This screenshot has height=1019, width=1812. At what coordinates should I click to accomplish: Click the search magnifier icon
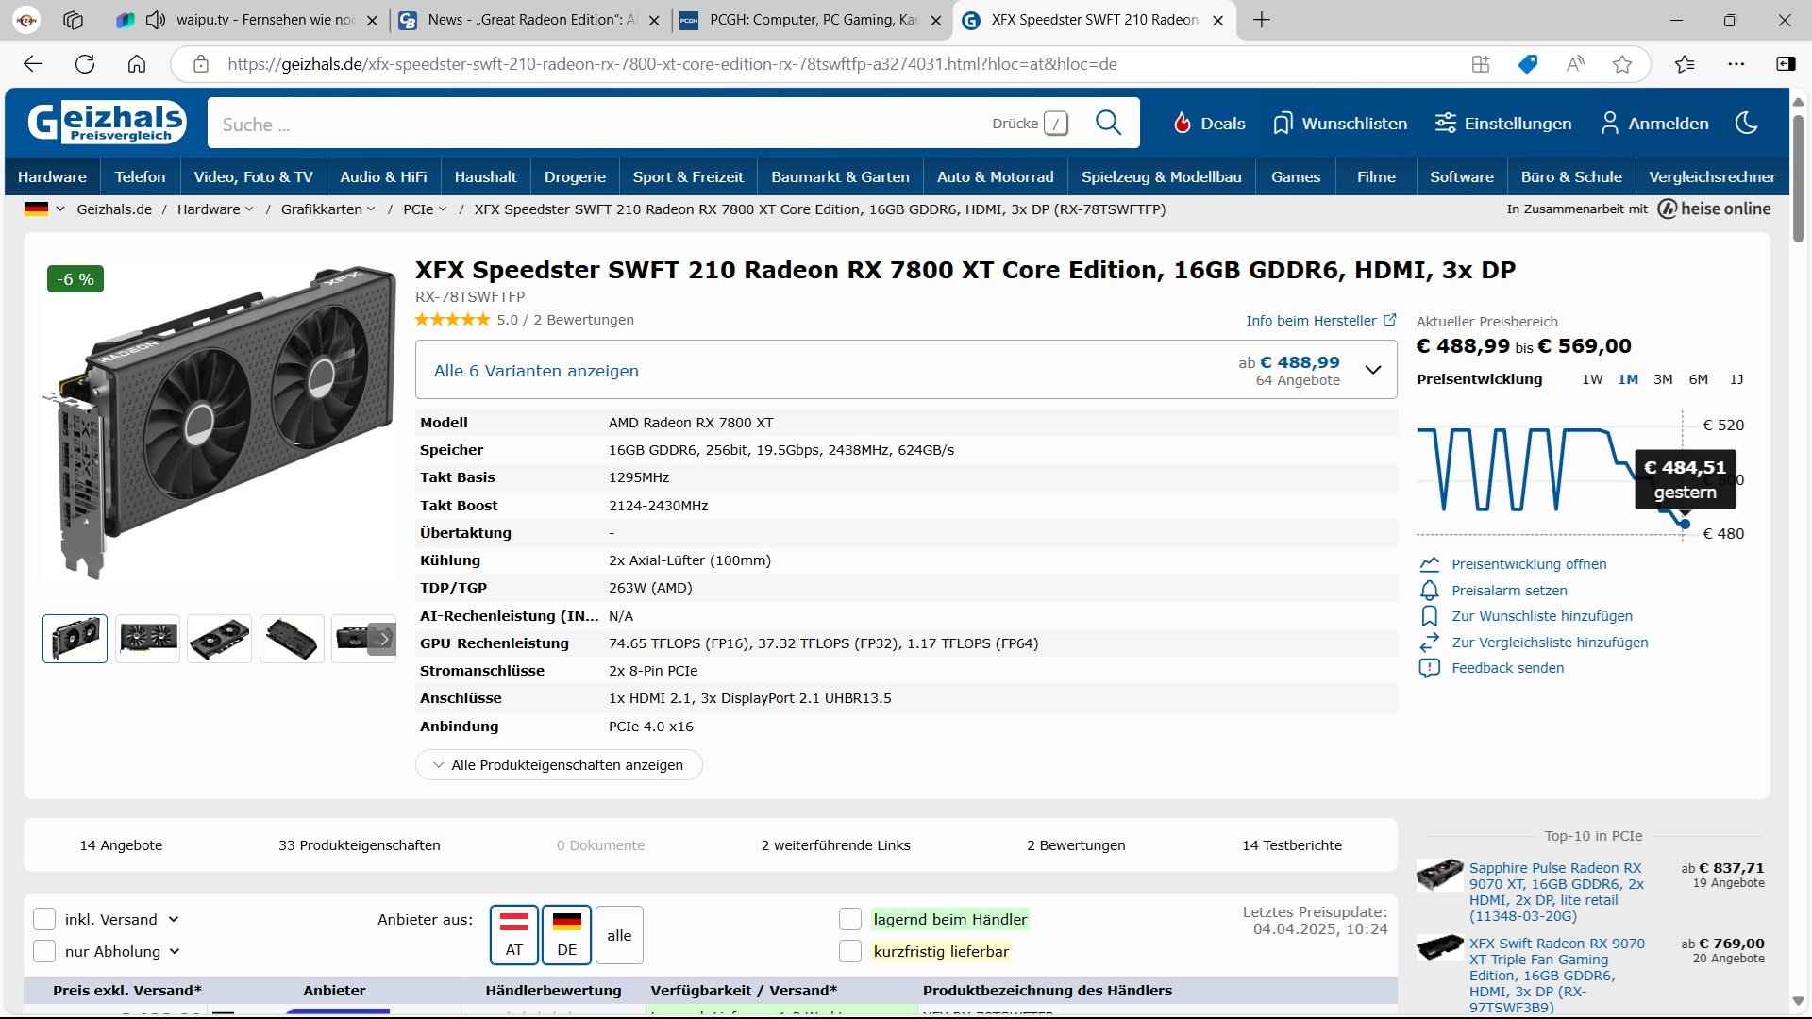pyautogui.click(x=1108, y=124)
